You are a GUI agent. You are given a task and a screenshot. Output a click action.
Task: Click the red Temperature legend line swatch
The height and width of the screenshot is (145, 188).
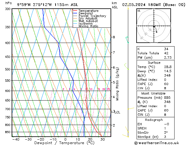(75, 11)
